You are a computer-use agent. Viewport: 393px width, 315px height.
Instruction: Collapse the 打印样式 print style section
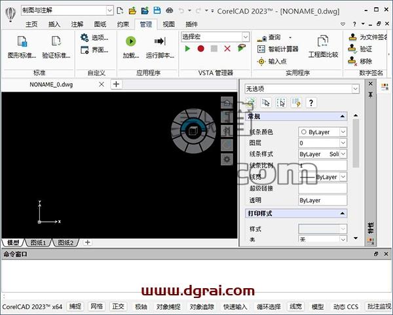click(342, 213)
